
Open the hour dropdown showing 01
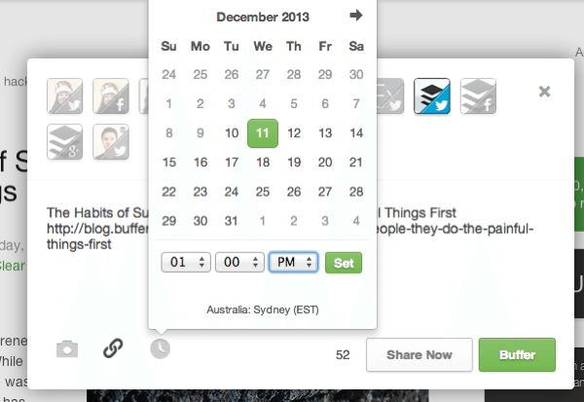[186, 262]
